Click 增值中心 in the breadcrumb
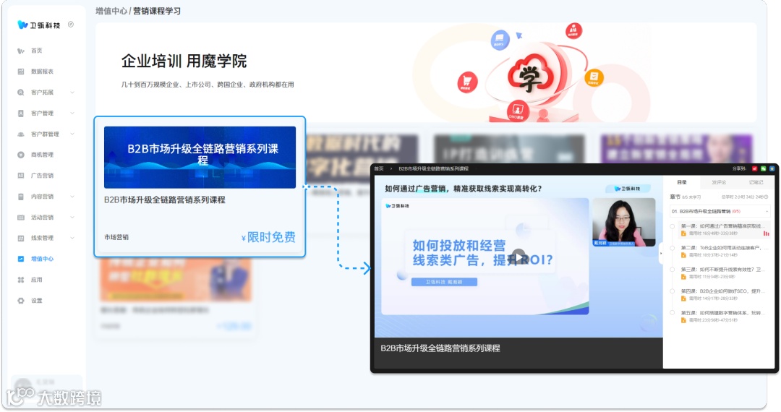This screenshot has height=412, width=781. (x=111, y=11)
